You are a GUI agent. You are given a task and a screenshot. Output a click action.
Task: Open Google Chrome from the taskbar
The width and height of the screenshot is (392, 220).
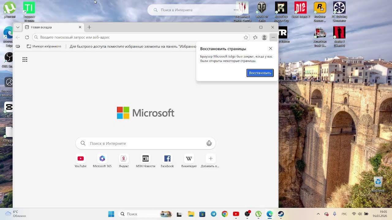pos(224,214)
